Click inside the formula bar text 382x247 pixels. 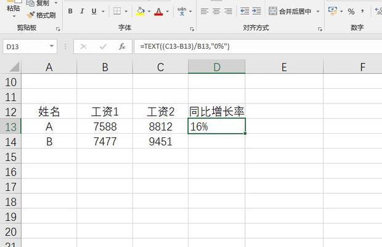coord(246,47)
